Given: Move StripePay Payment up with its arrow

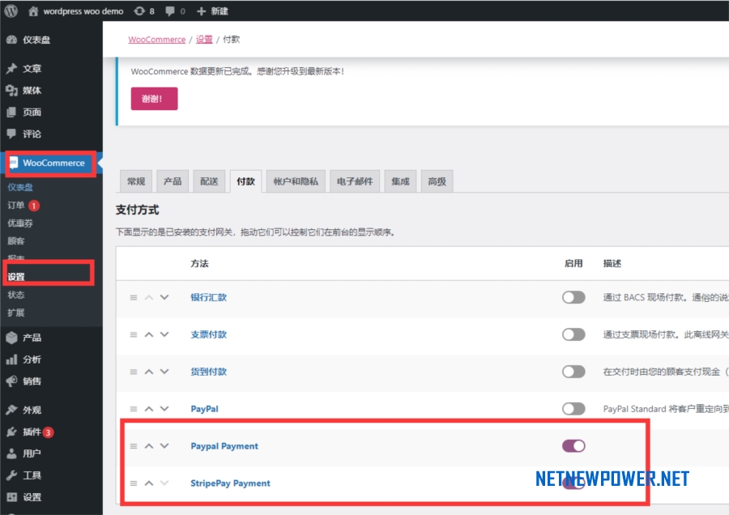Looking at the screenshot, I should (x=149, y=483).
